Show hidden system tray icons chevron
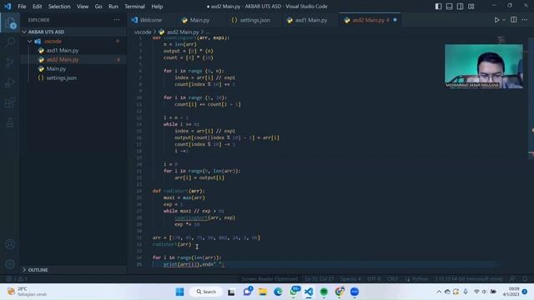534x300 pixels. 439,292
